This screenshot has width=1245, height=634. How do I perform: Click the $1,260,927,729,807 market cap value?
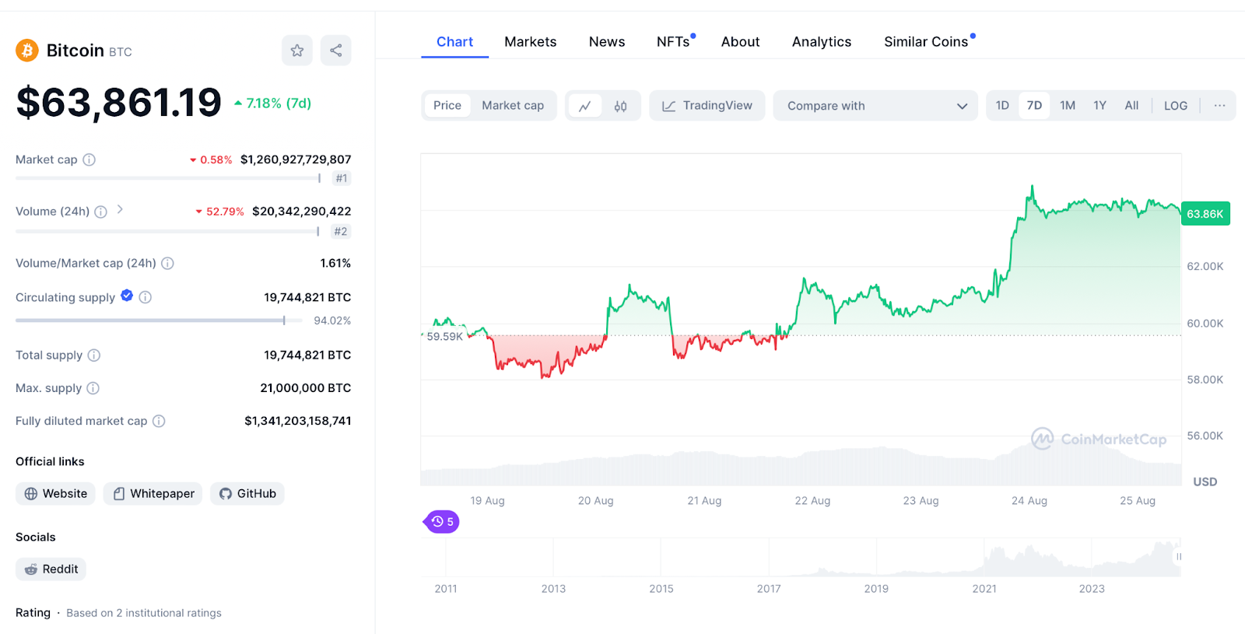point(296,159)
